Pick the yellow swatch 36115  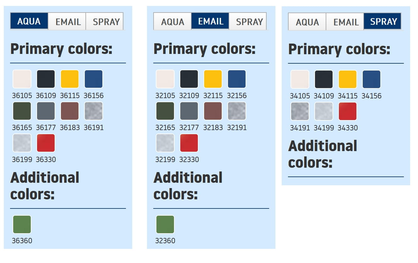[70, 79]
